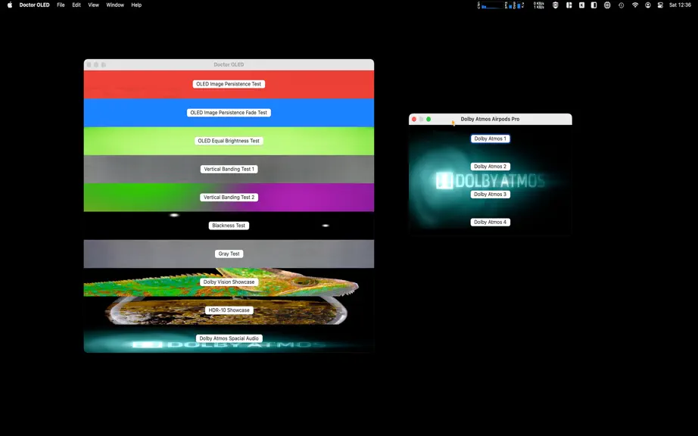Open the Wi-Fi status menu

[x=635, y=5]
